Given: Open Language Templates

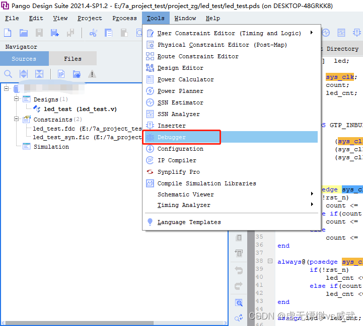Looking at the screenshot, I should coord(231,222).
